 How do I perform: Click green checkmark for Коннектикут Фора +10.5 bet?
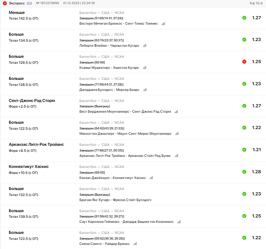pos(244,172)
